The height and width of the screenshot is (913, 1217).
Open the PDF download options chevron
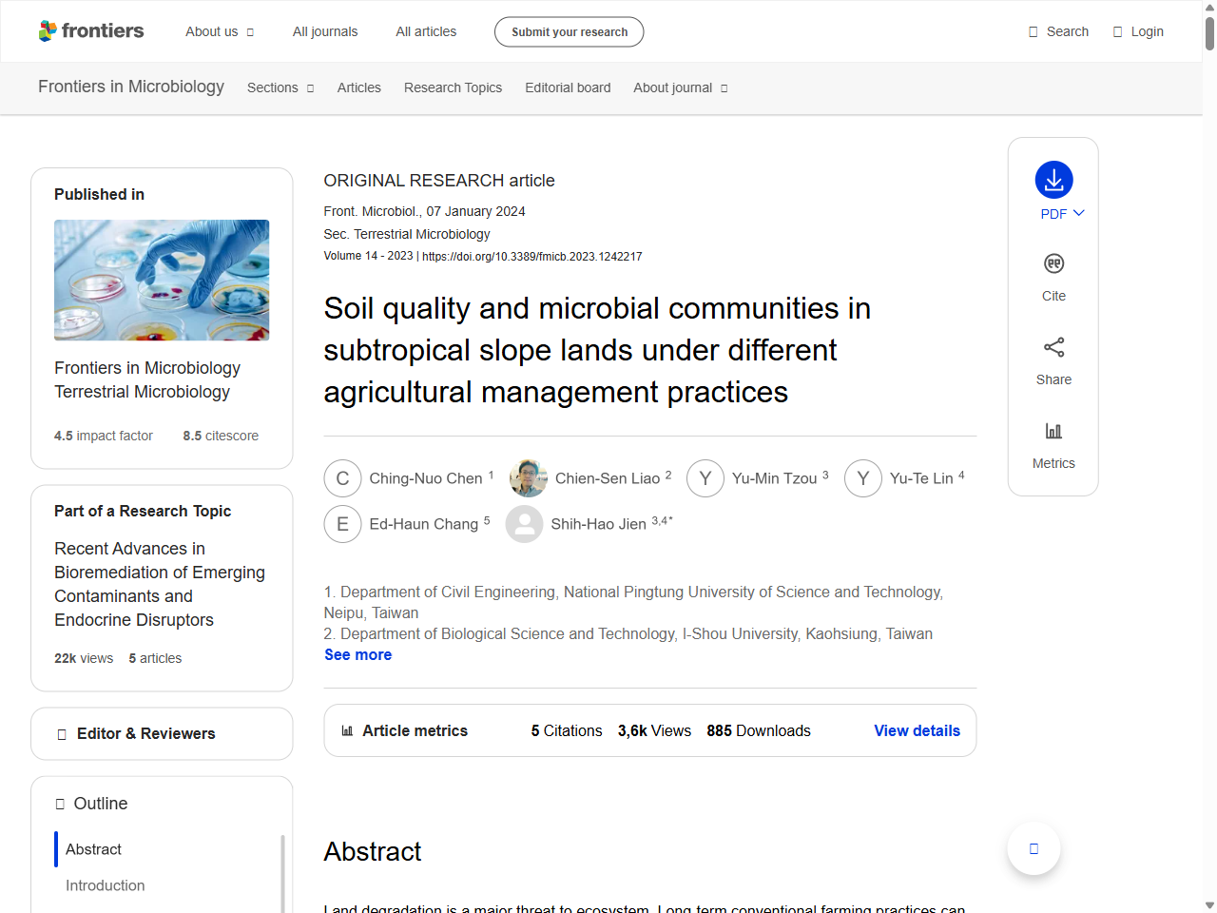coord(1078,213)
